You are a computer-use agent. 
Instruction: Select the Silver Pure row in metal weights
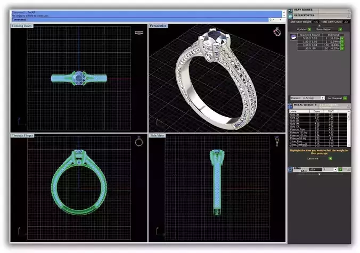pyautogui.click(x=318, y=142)
